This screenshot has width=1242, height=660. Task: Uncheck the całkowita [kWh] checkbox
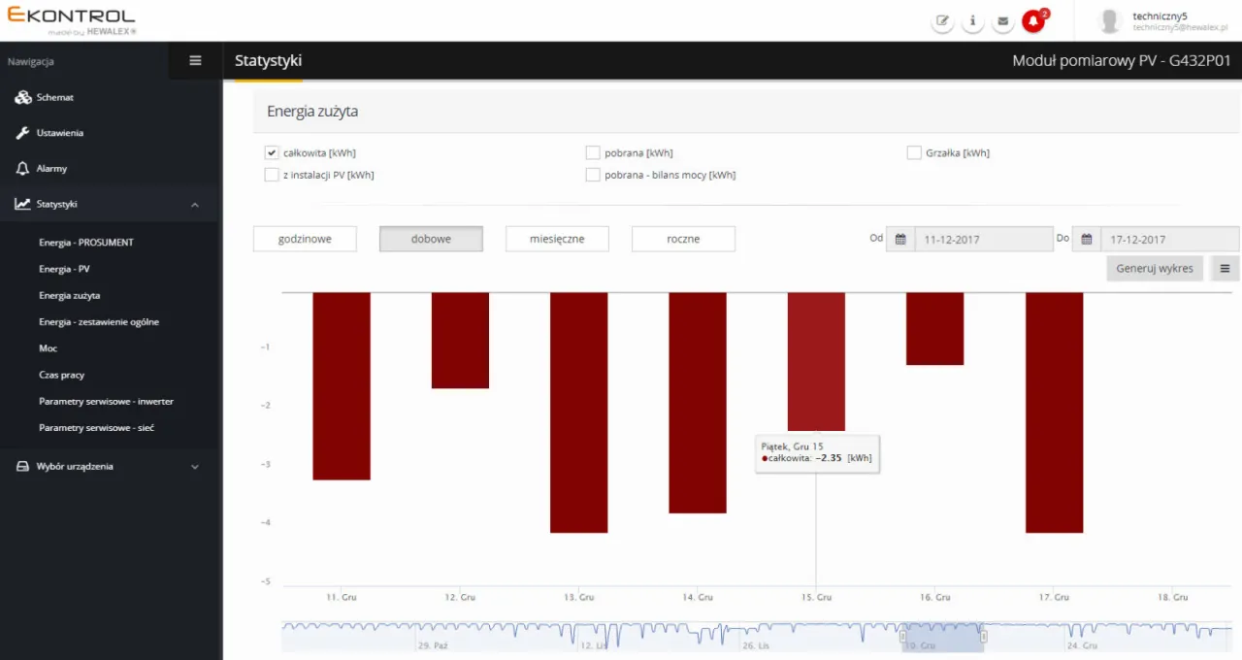click(x=272, y=153)
